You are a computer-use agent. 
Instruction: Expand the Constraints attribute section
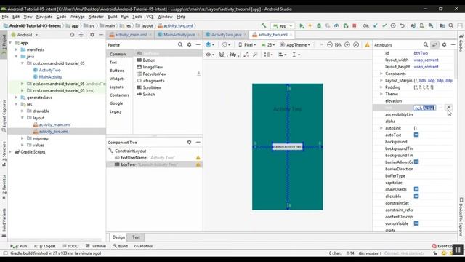point(381,74)
